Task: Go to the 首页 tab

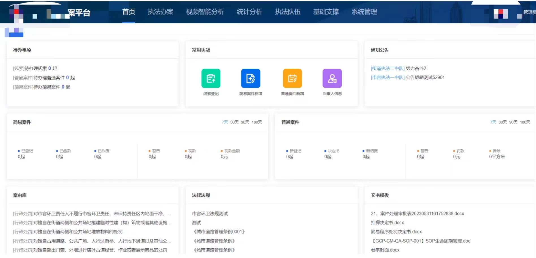Action: point(128,12)
